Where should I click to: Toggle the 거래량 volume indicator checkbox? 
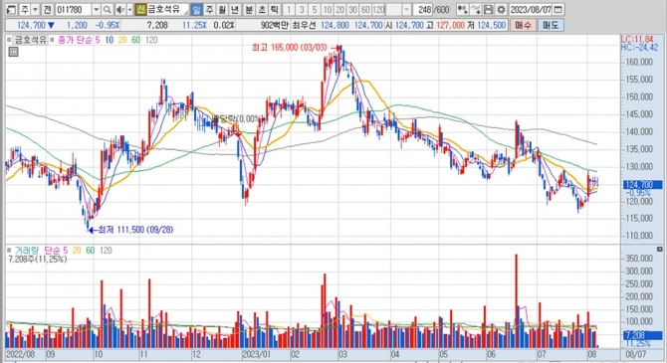click(9, 251)
